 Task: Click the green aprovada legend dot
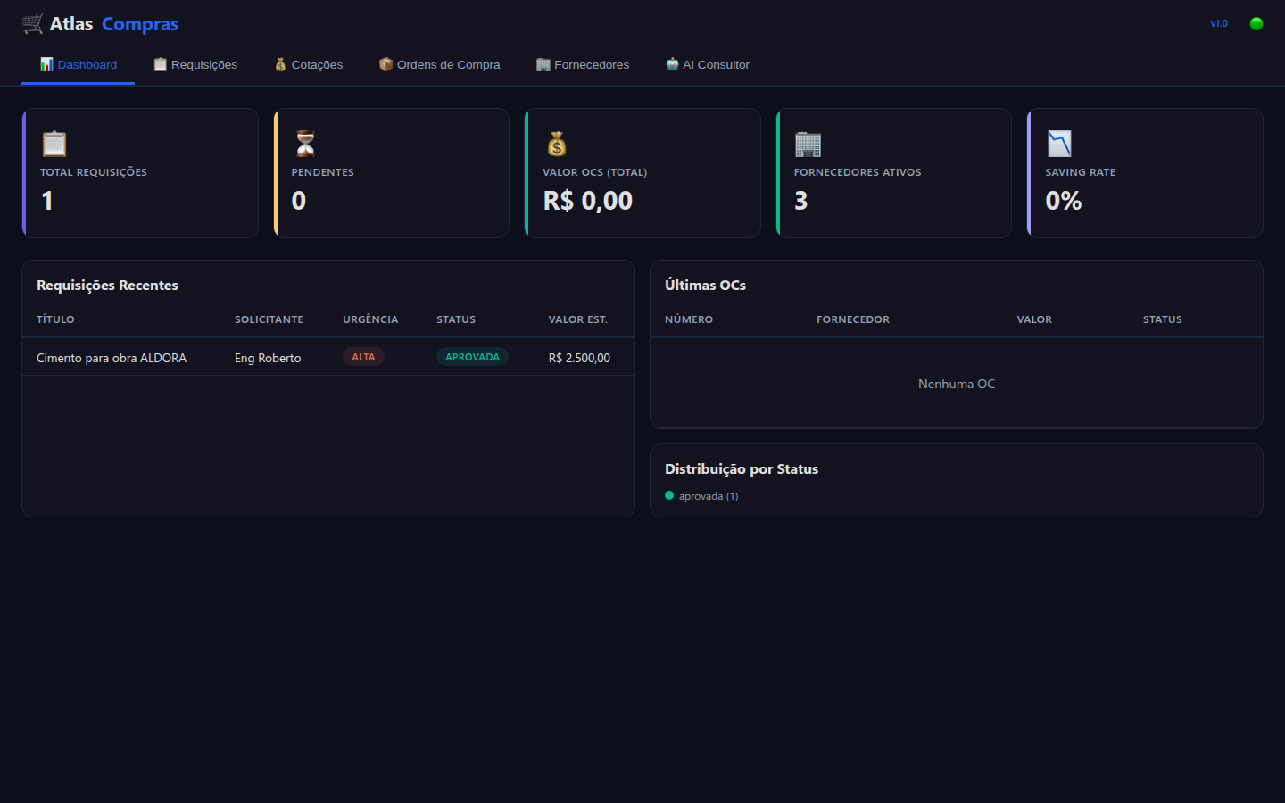coord(669,495)
